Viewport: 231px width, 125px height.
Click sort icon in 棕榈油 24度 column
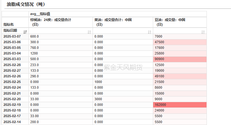[x=89, y=32]
